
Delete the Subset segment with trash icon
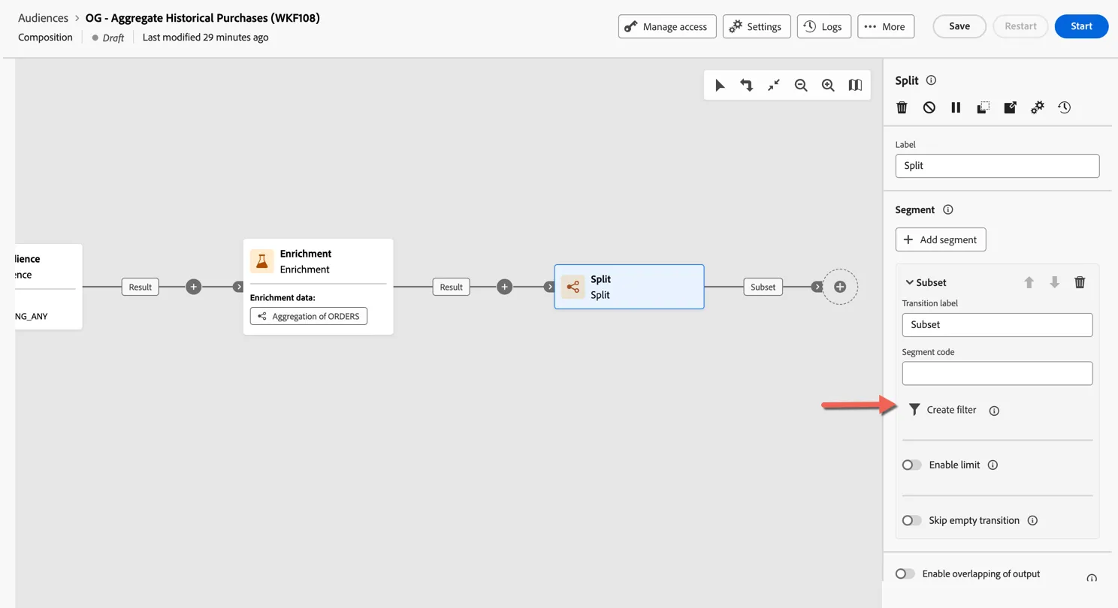coord(1080,282)
